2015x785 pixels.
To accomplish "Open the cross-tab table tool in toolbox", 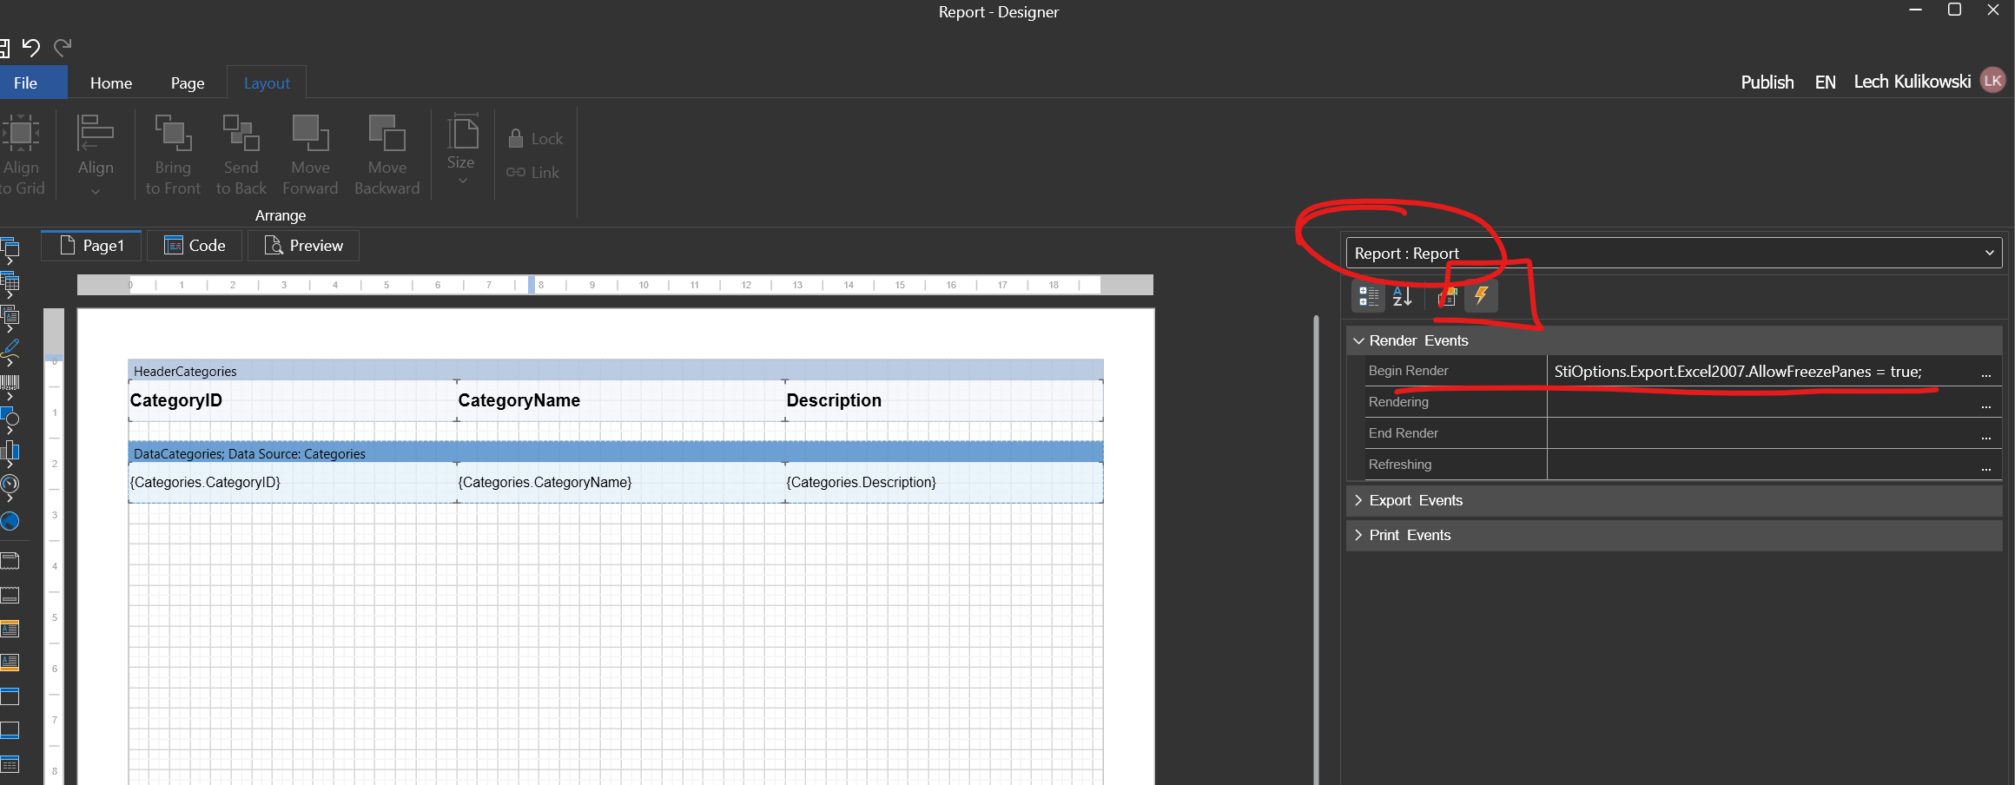I will coord(10,285).
